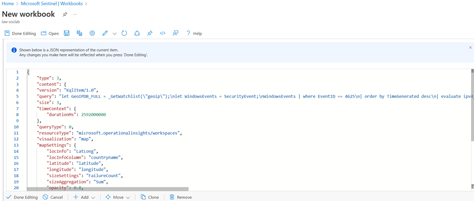Click the "sizeSettings": "FailureCount" line

click(85, 176)
